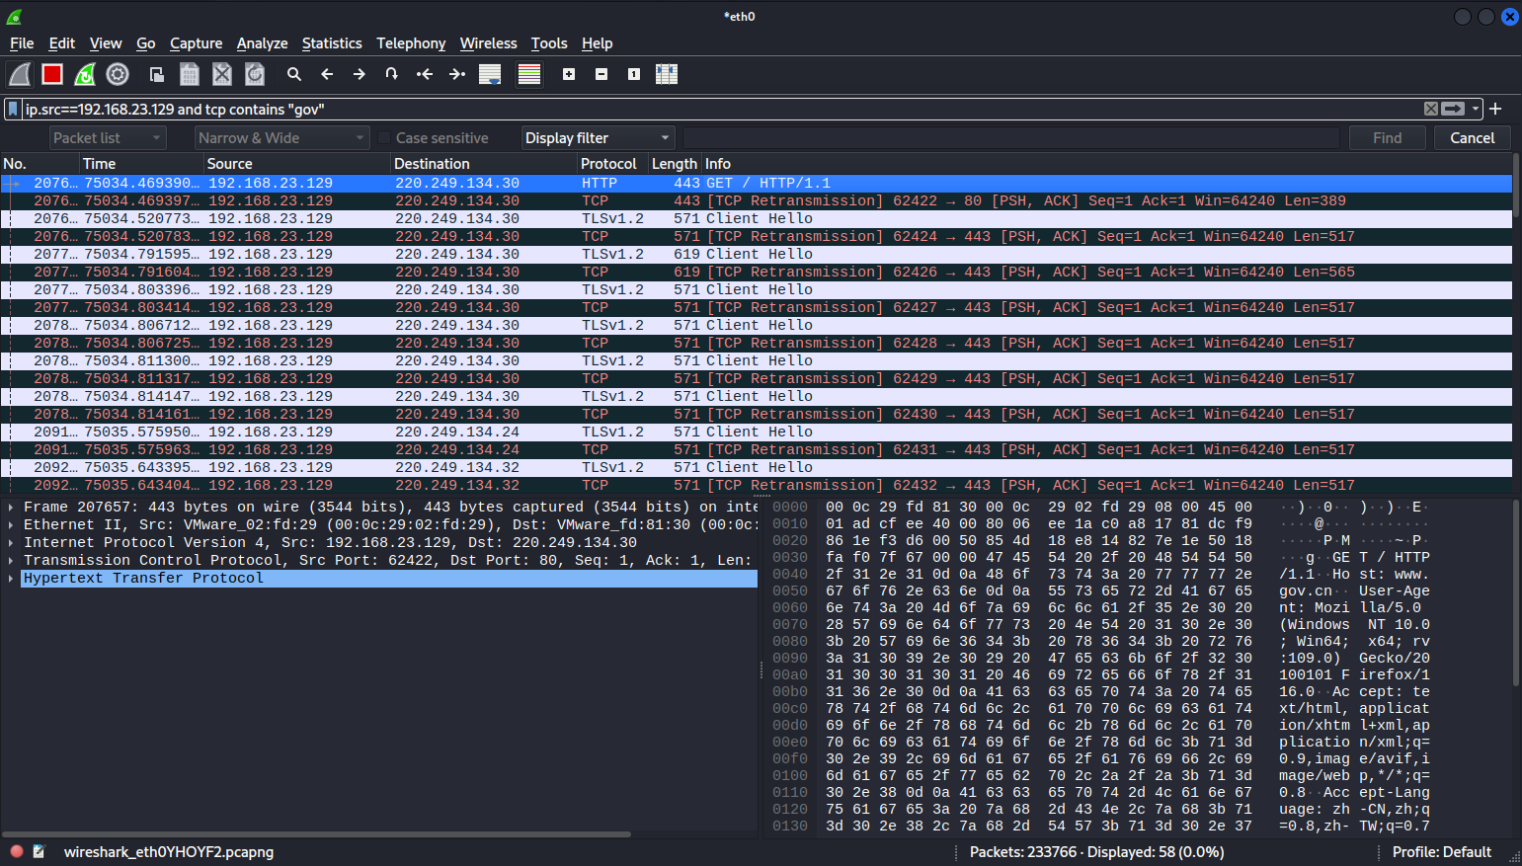Stop the running capture with red square
Screen dimensions: 1522x866
52,74
